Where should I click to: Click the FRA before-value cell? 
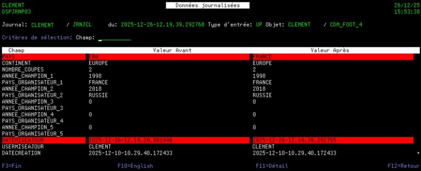click(94, 57)
